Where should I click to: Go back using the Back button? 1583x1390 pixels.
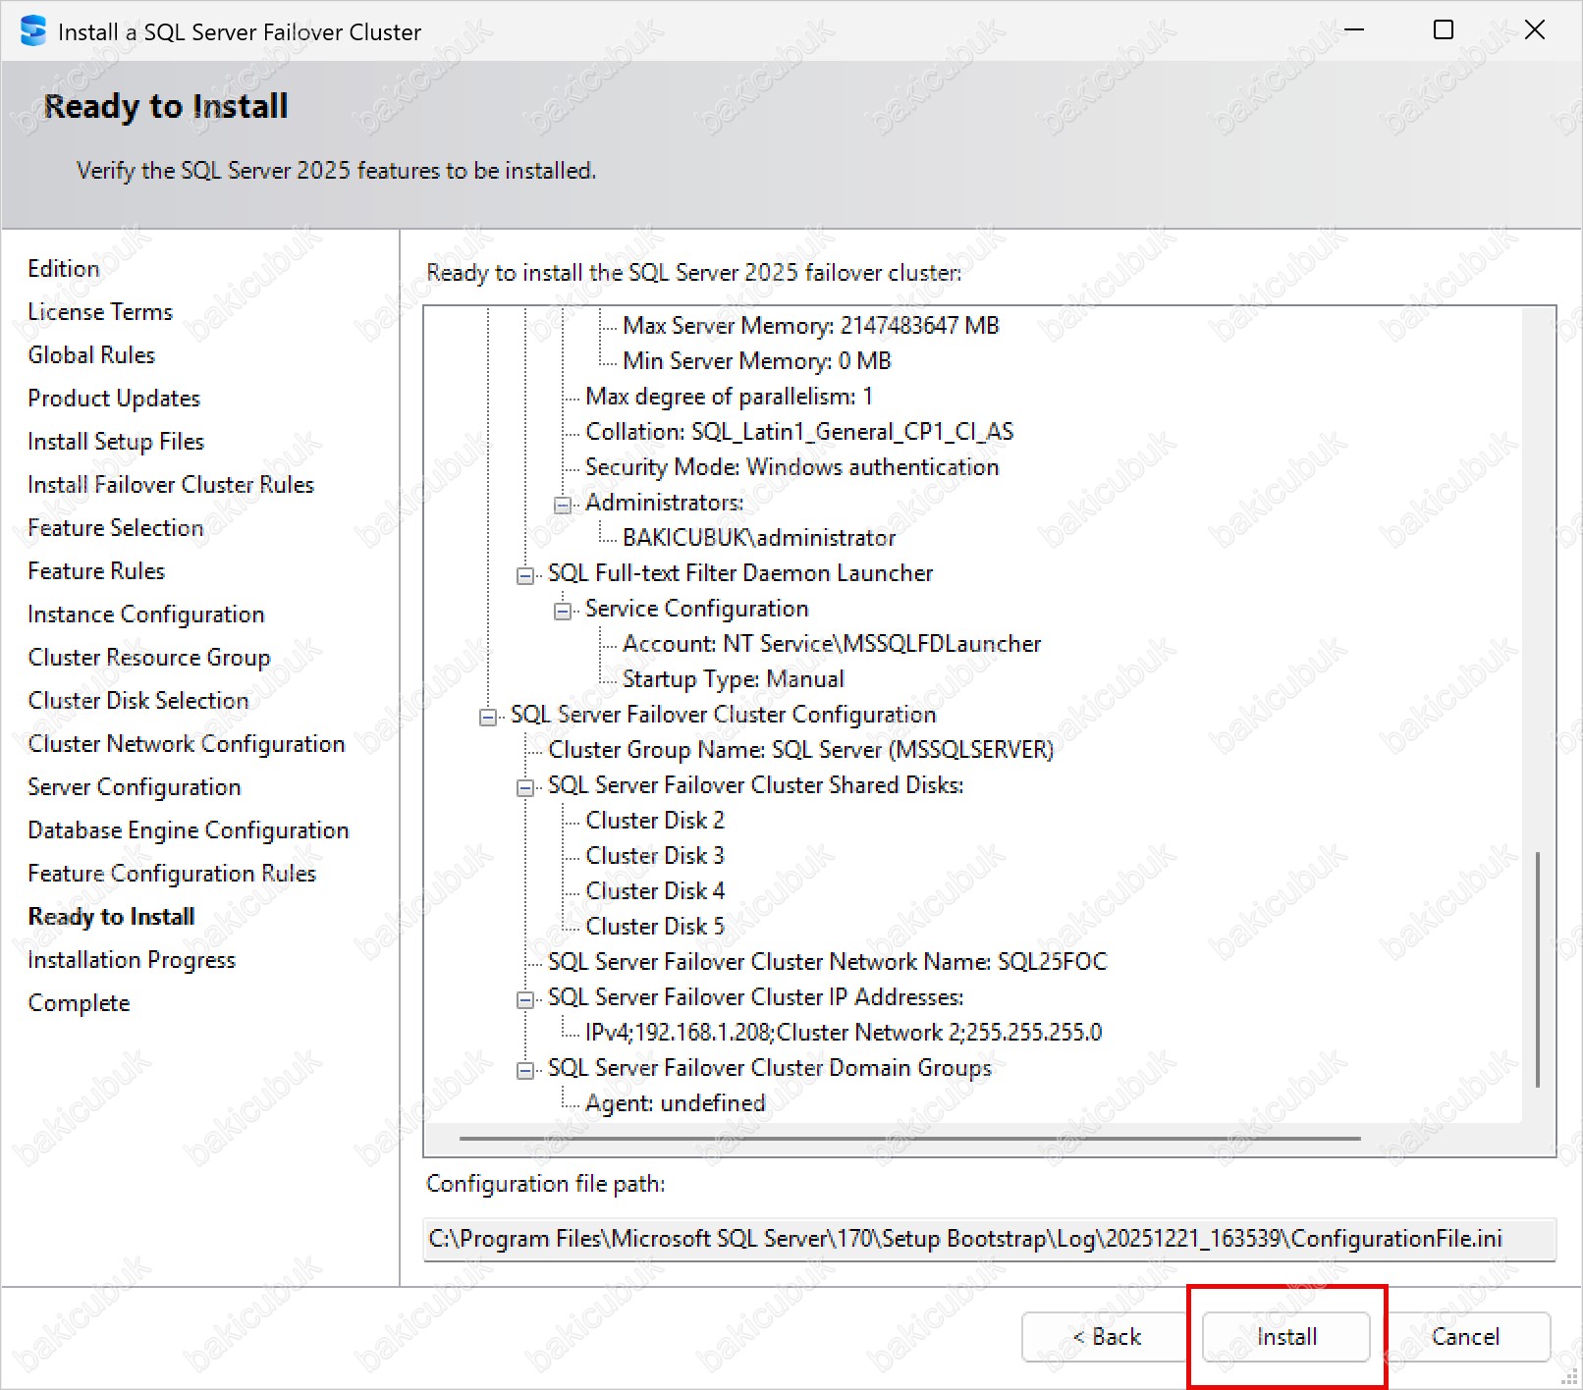pyautogui.click(x=1106, y=1336)
